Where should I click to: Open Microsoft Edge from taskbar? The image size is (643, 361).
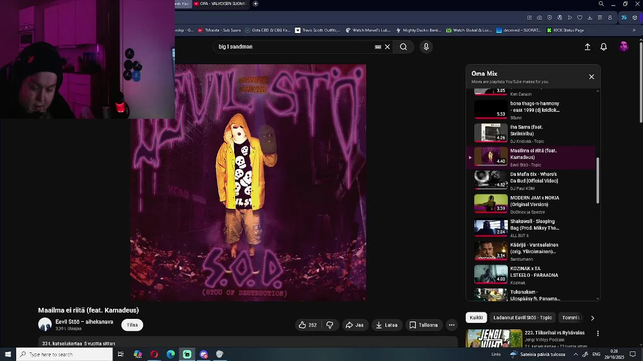click(x=171, y=354)
